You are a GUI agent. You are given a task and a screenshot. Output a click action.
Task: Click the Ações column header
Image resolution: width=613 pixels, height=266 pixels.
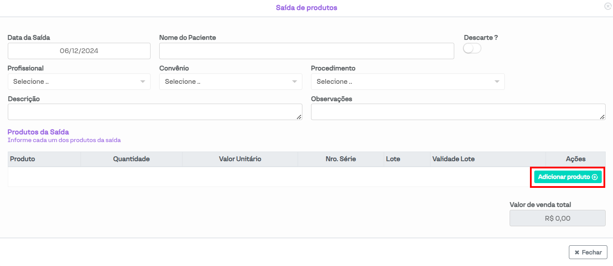(x=575, y=159)
